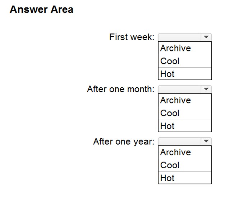Click the word "Answer" in the heading

pos(28,10)
